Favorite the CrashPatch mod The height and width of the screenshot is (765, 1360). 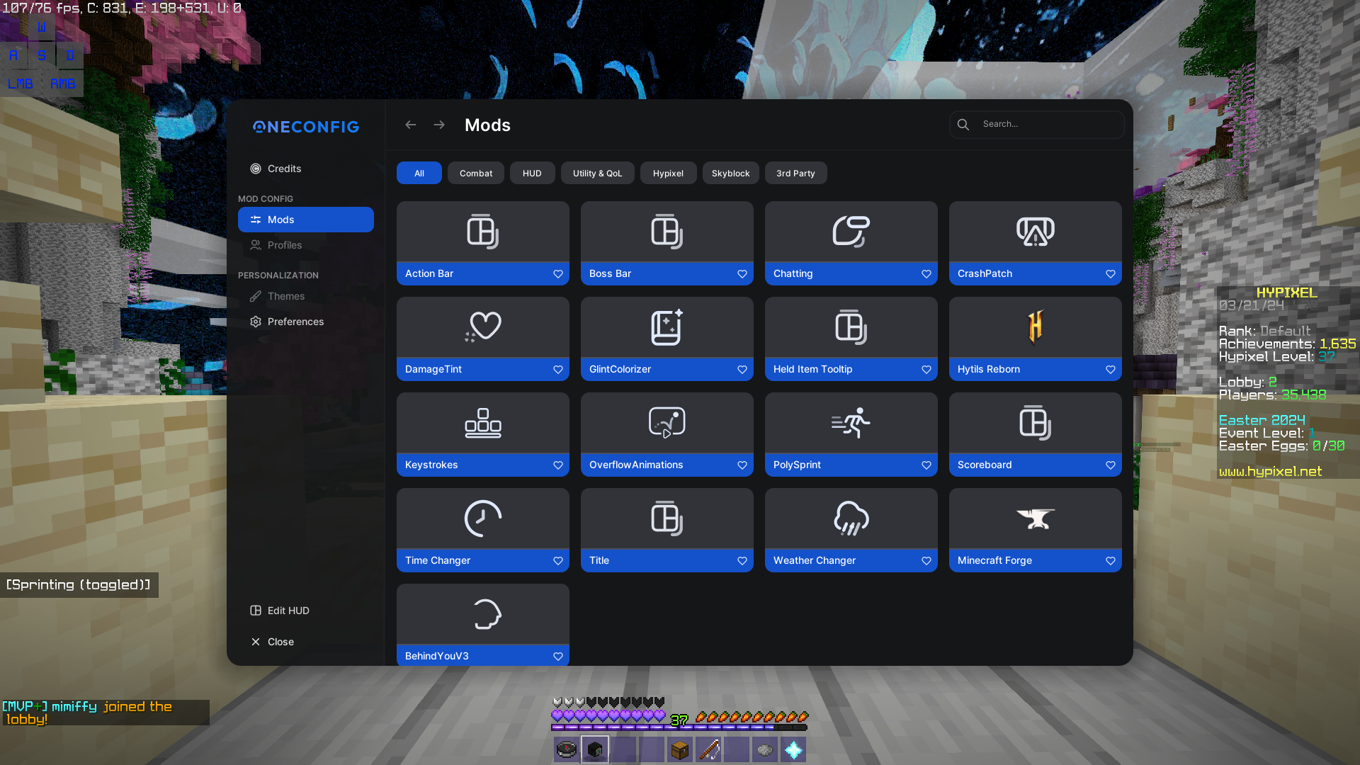tap(1111, 274)
